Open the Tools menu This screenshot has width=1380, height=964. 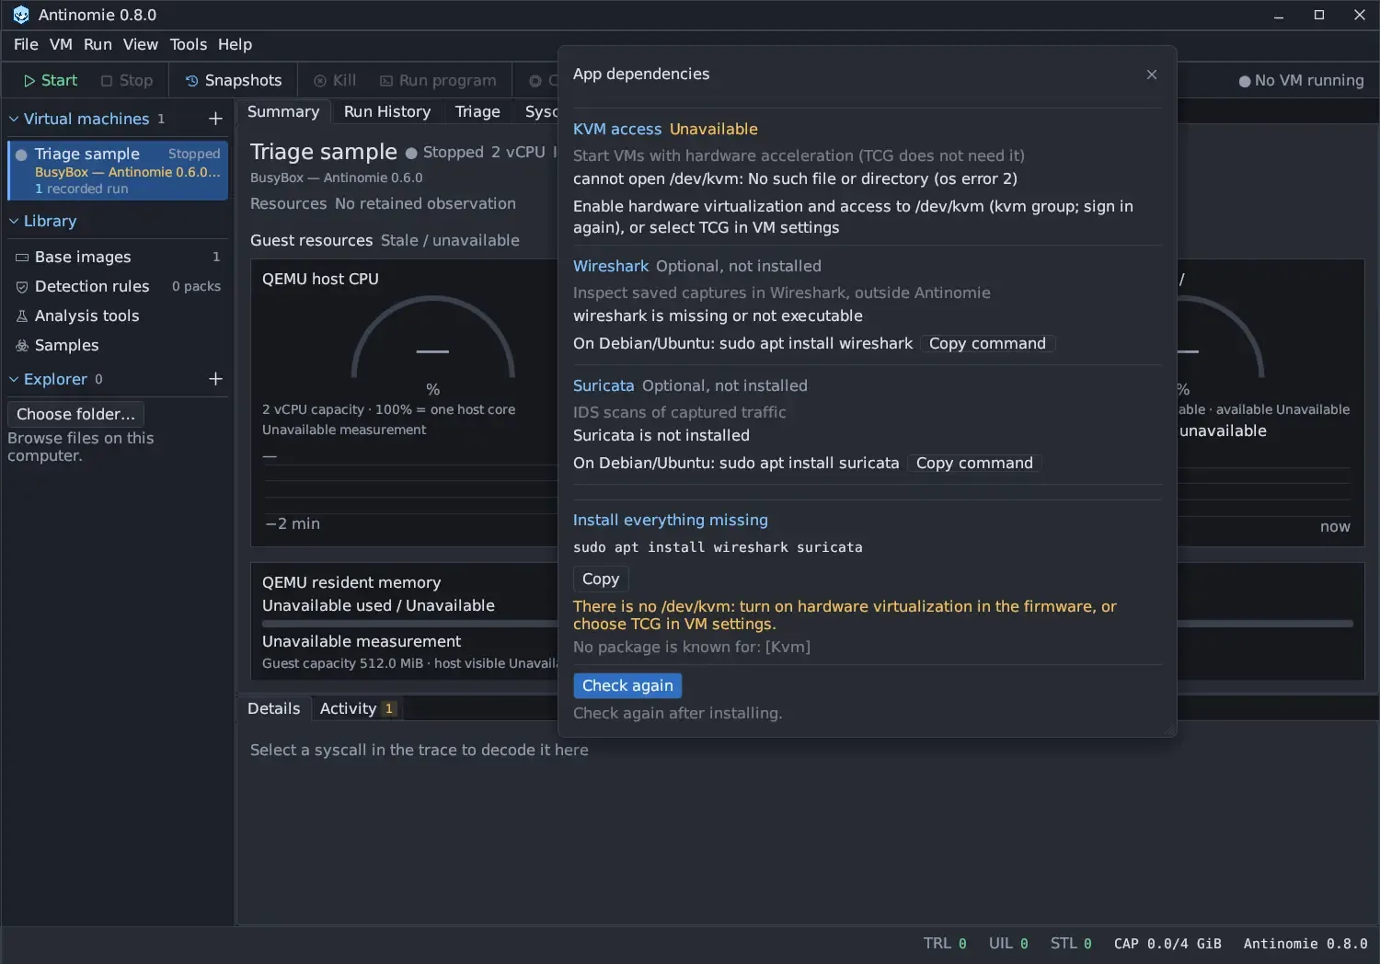189,44
